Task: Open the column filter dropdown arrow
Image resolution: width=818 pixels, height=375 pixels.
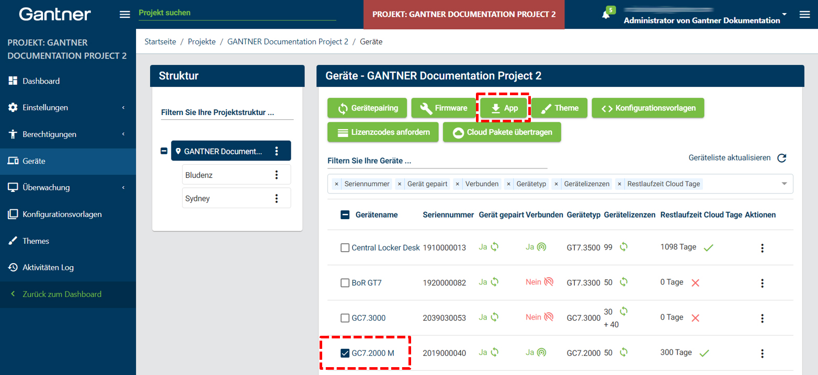Action: pos(784,184)
